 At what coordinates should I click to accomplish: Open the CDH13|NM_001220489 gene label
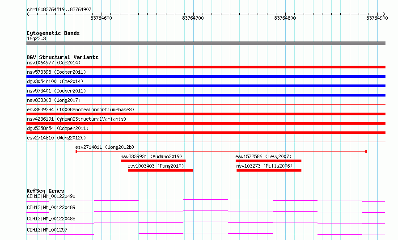(51, 207)
